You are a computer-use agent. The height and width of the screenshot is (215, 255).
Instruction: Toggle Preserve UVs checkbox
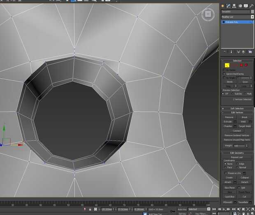(x=225, y=173)
